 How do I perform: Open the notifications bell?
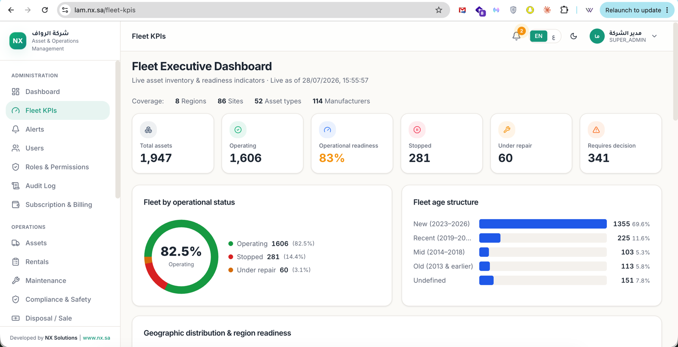pyautogui.click(x=517, y=36)
